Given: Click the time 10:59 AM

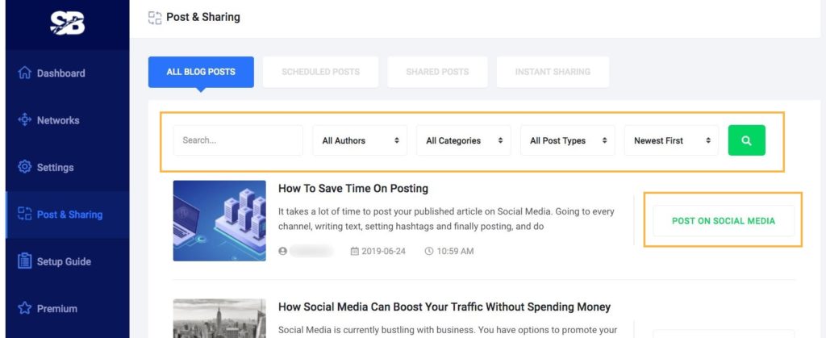Looking at the screenshot, I should tap(455, 251).
